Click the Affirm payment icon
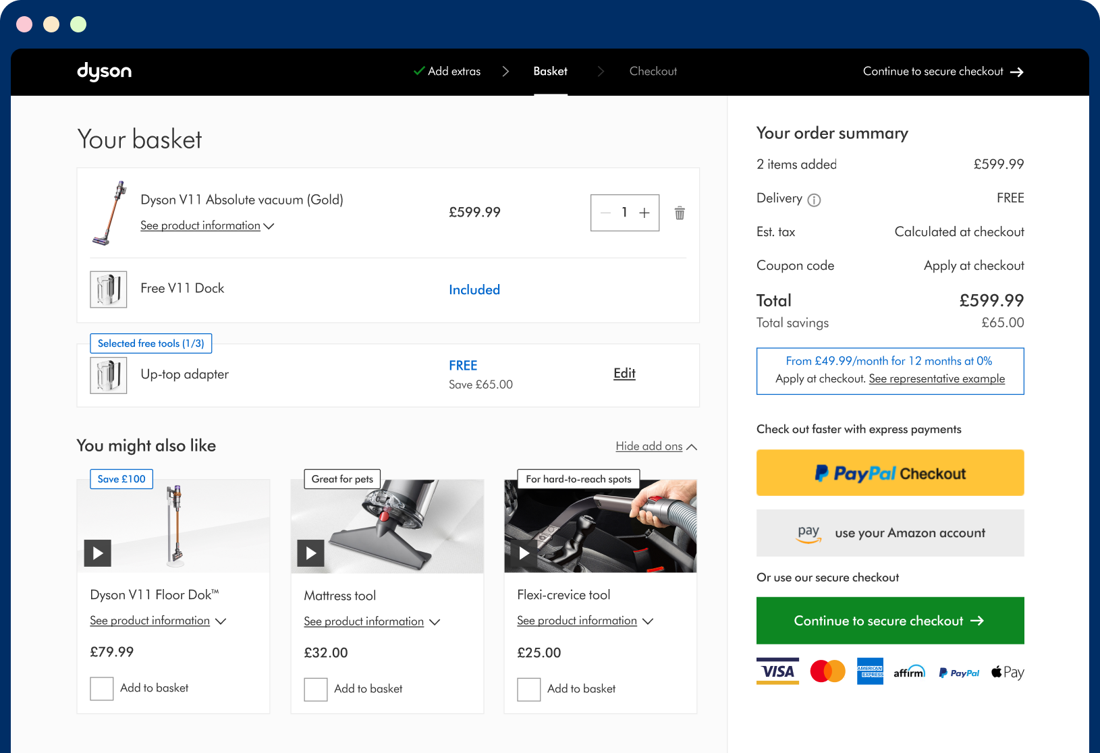 pos(909,672)
